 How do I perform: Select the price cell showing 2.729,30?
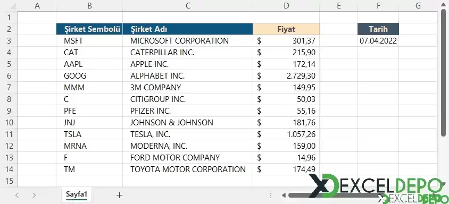286,76
